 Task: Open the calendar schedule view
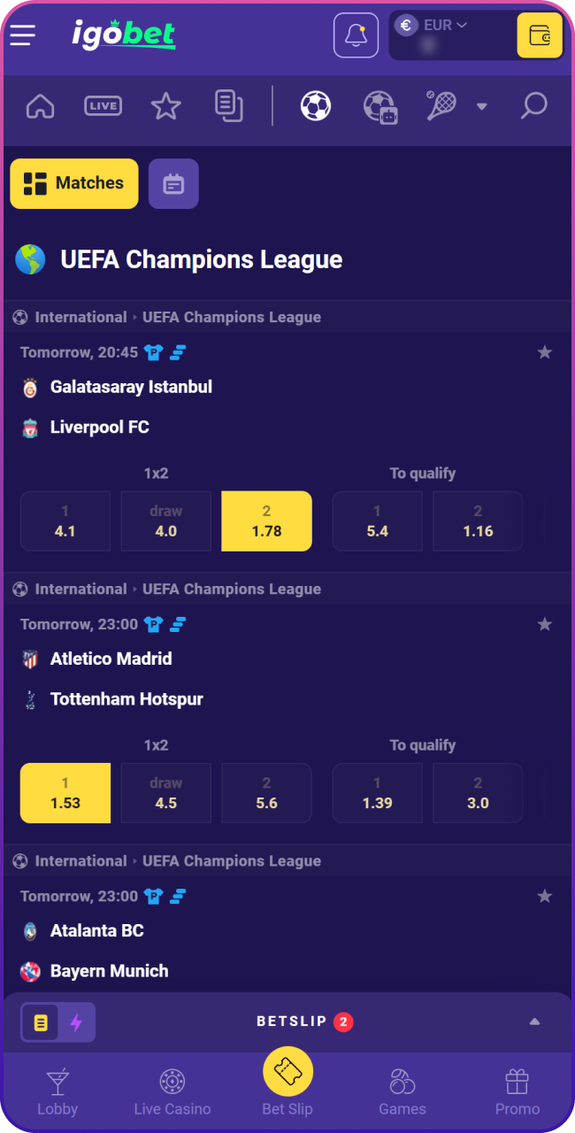[x=173, y=183]
